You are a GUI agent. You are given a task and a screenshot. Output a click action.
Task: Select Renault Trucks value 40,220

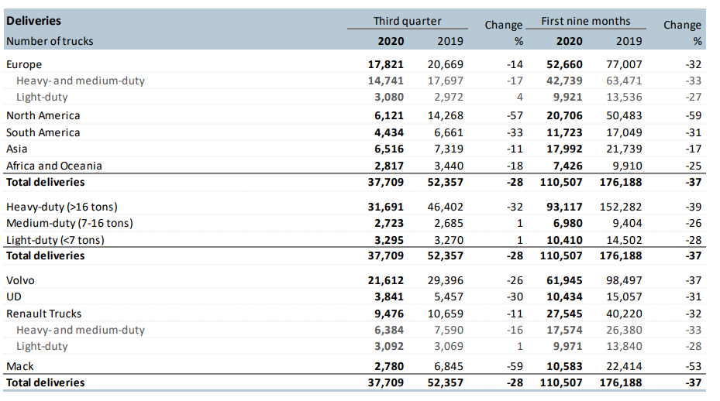point(624,314)
